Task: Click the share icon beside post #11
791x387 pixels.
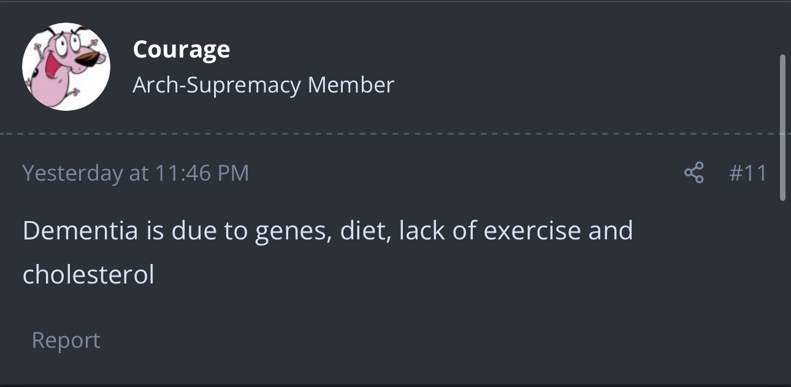Action: click(694, 173)
